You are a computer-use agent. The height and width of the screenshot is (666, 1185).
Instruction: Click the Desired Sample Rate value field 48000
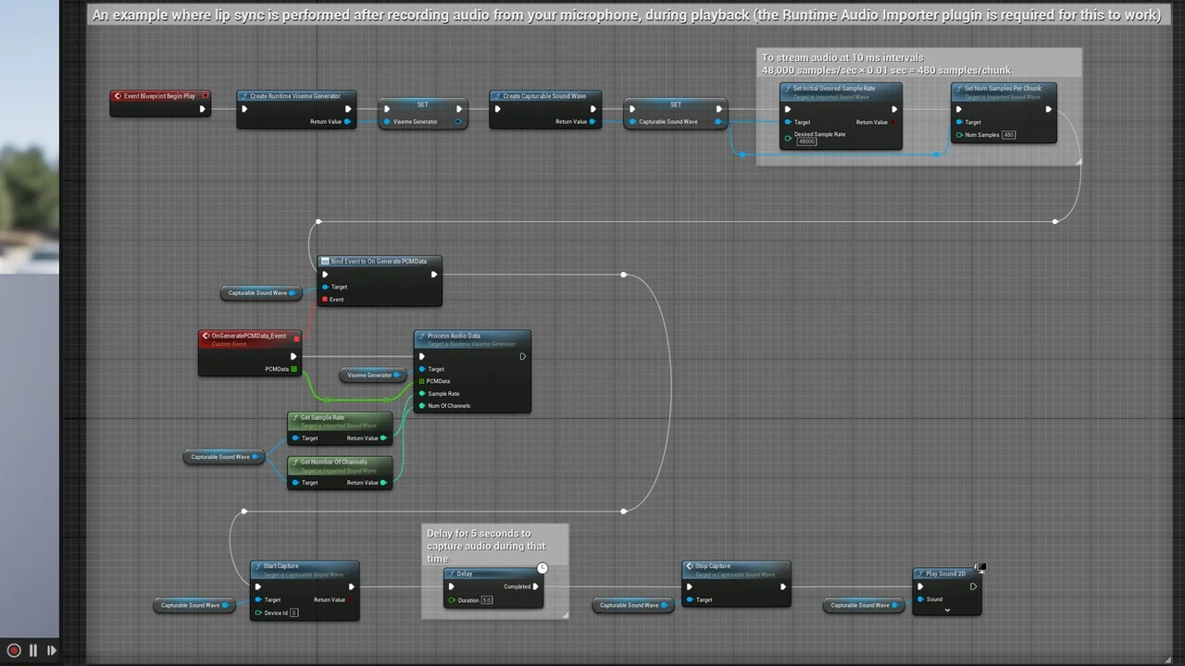(x=806, y=142)
